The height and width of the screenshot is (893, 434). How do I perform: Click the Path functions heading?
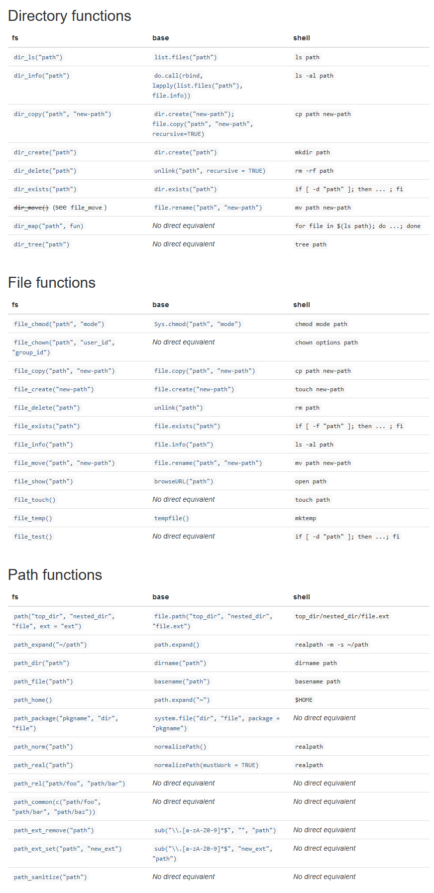[55, 575]
